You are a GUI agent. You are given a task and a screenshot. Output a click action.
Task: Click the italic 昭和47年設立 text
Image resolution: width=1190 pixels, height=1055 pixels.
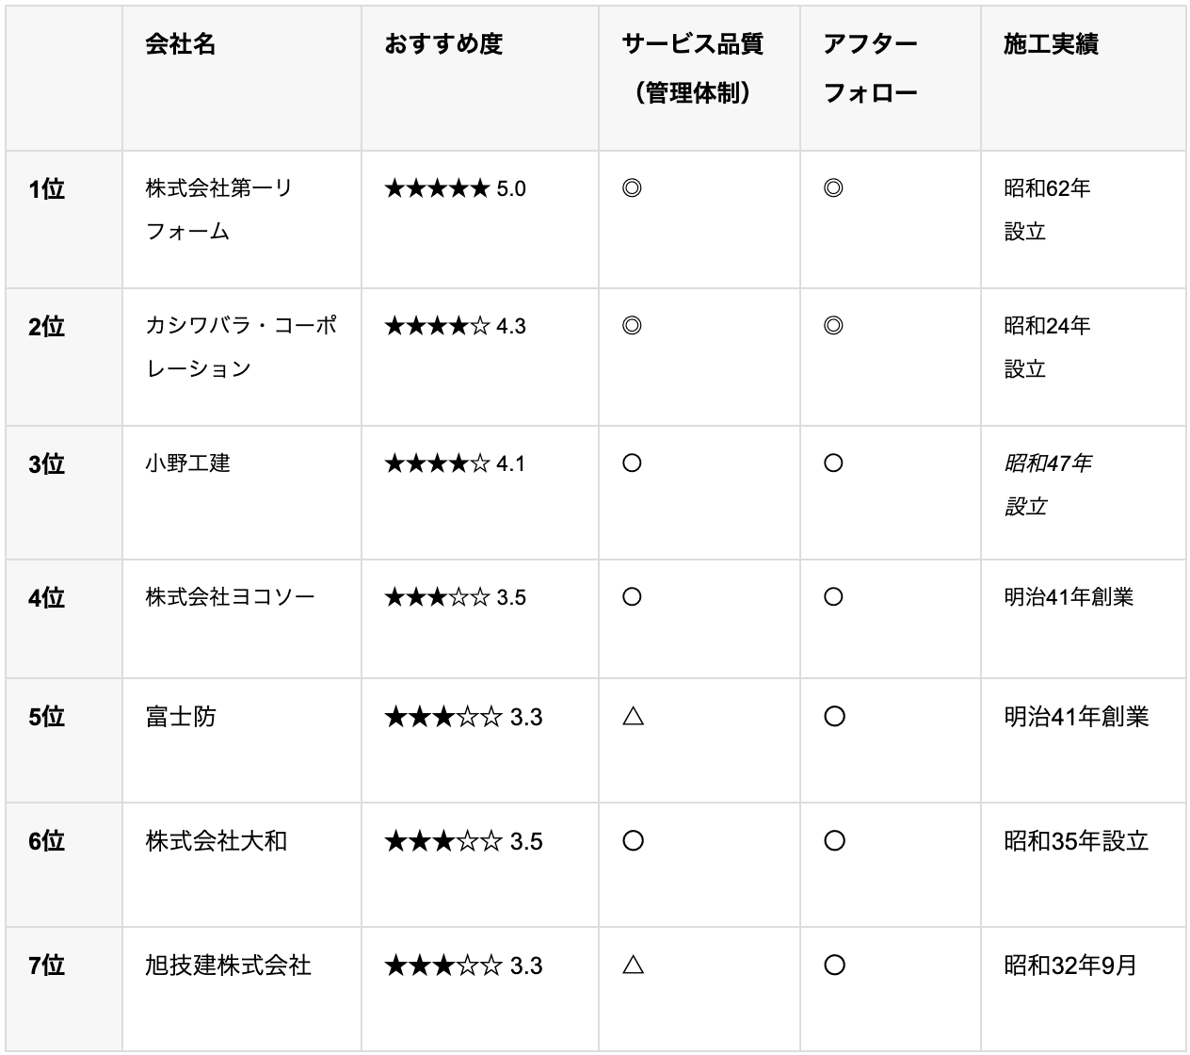(1048, 484)
